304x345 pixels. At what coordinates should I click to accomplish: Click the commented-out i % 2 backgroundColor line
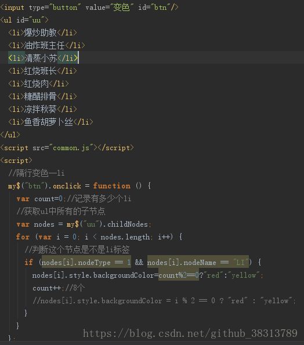coord(164,300)
